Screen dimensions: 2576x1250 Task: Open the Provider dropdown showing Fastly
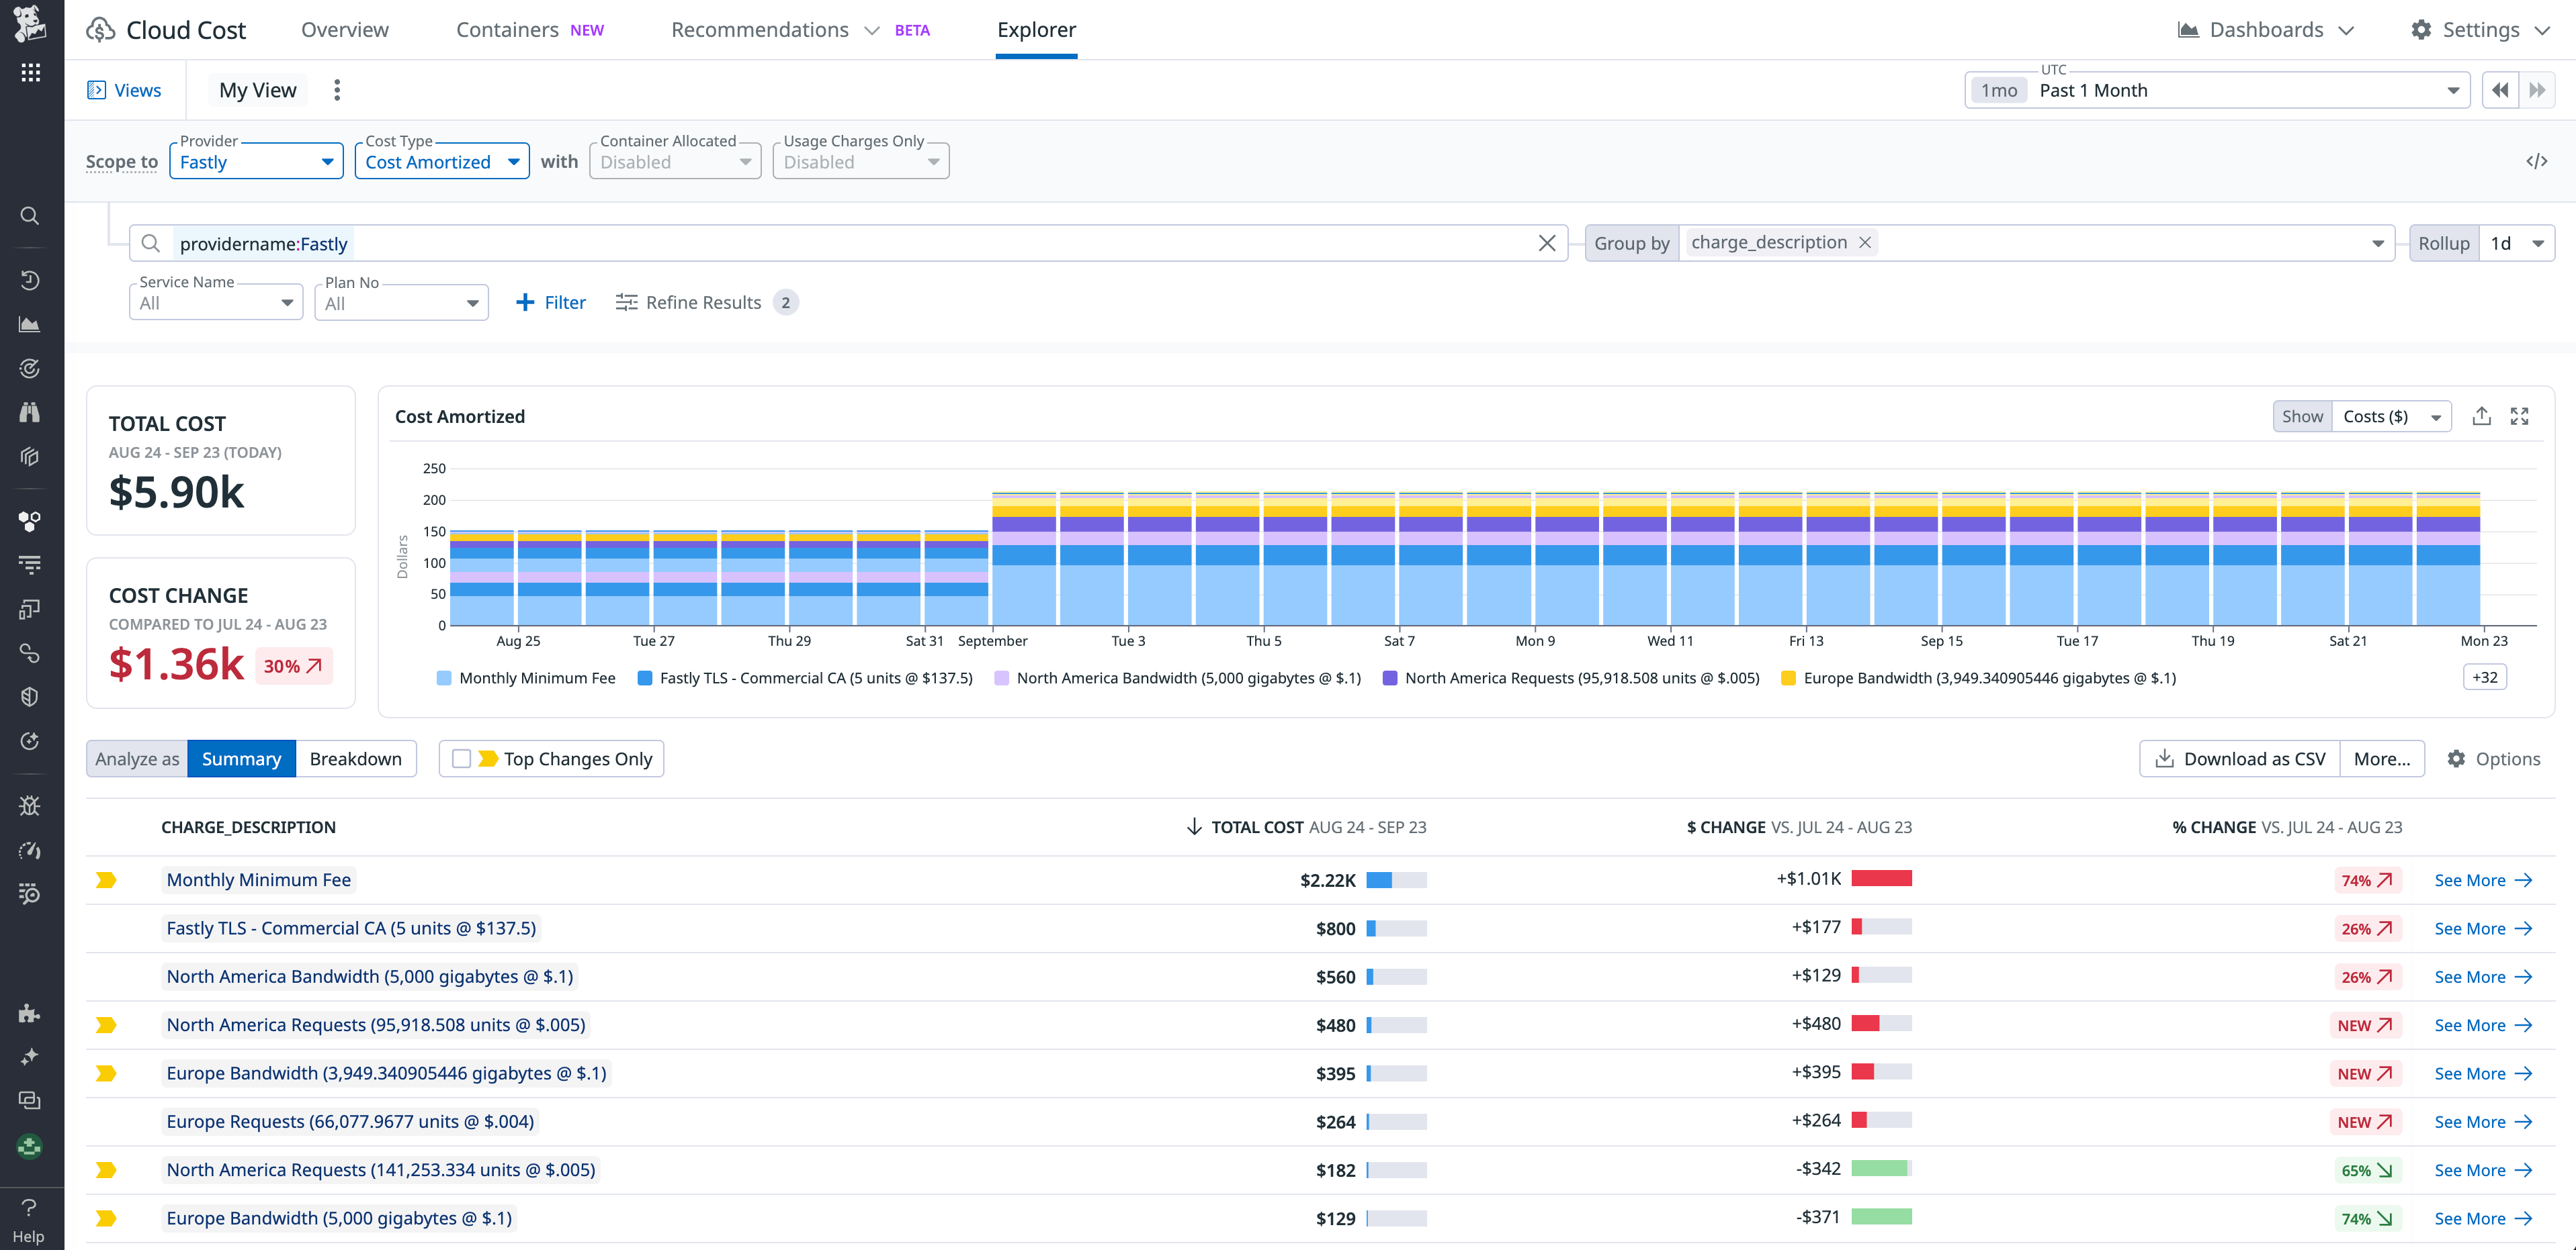[256, 161]
